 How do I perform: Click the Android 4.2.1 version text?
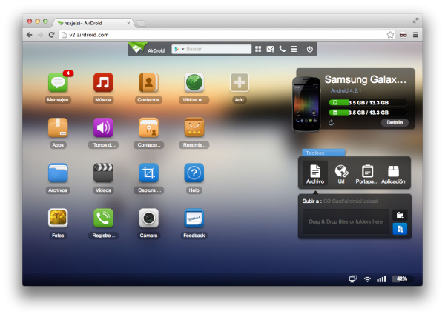[346, 90]
